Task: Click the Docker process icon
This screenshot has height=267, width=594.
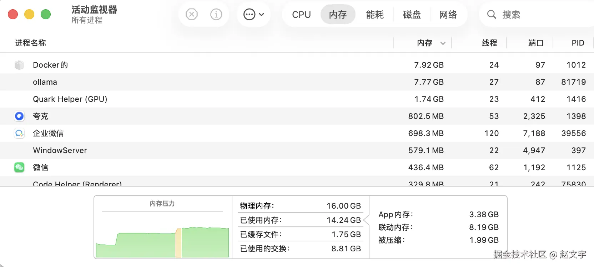Action: (x=19, y=65)
